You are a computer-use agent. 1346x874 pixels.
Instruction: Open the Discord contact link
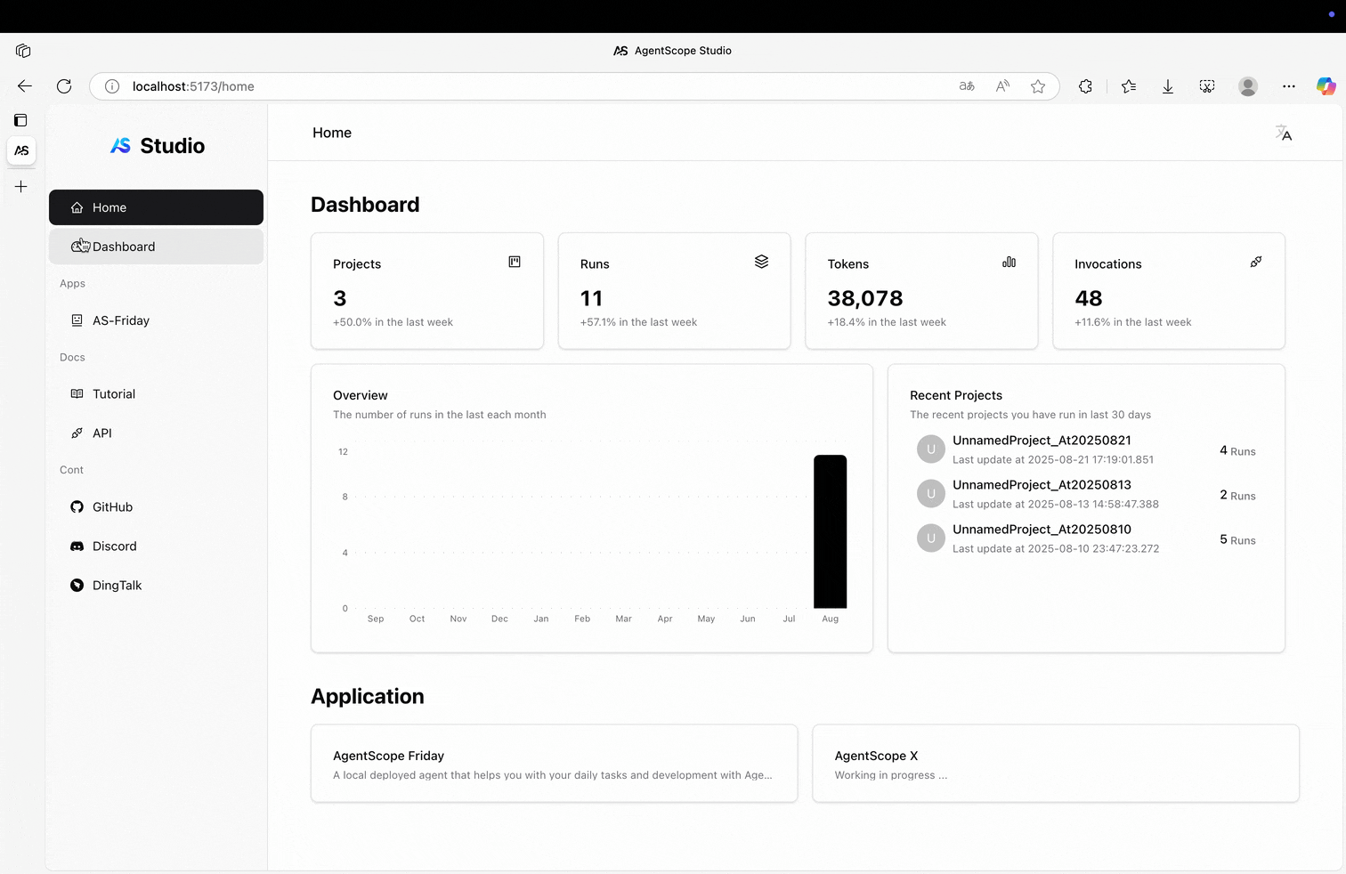coord(156,546)
